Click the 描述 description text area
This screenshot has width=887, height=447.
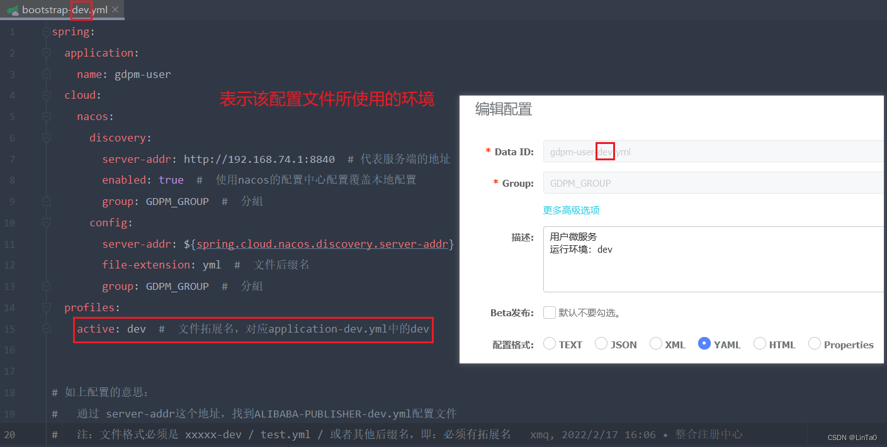[x=715, y=259]
